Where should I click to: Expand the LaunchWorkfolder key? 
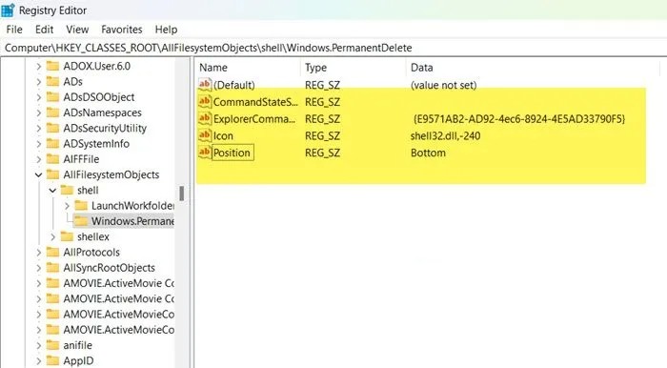(x=67, y=206)
